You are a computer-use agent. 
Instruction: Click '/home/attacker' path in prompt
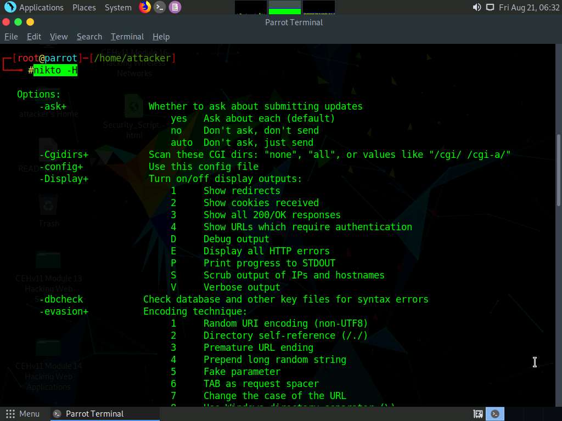[x=133, y=58]
